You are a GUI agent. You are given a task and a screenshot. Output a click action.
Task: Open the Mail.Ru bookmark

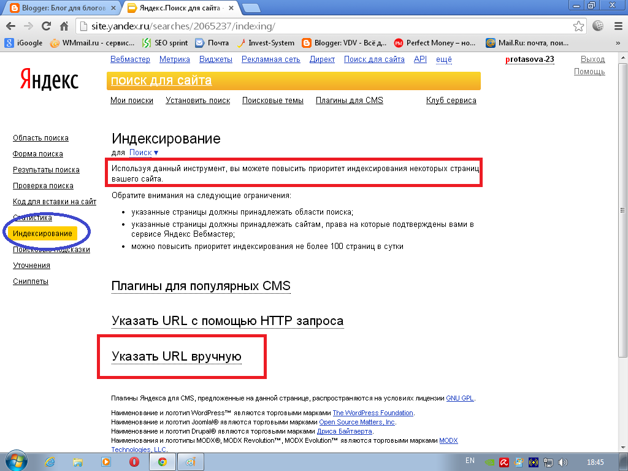(527, 43)
